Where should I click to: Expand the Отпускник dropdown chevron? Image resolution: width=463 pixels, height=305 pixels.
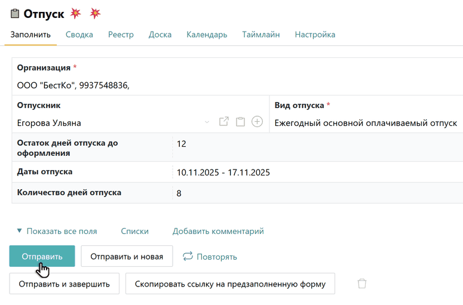pos(207,122)
